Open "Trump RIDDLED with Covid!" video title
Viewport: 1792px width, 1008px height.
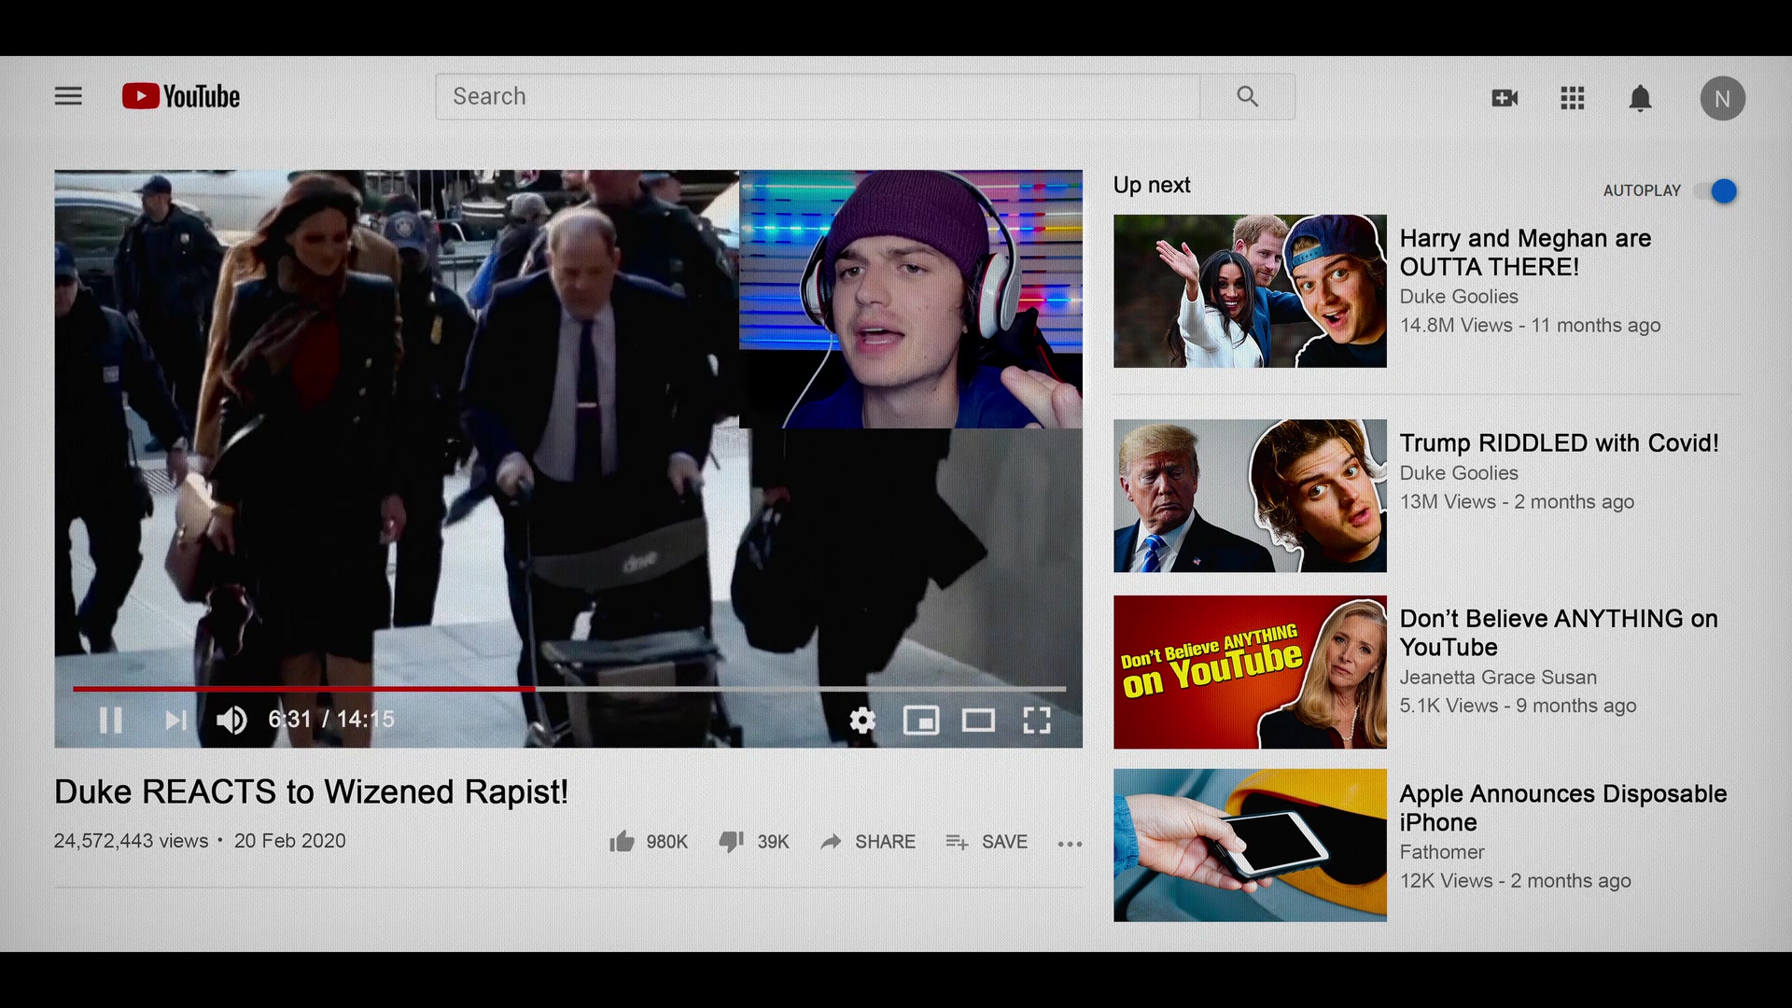click(1559, 443)
